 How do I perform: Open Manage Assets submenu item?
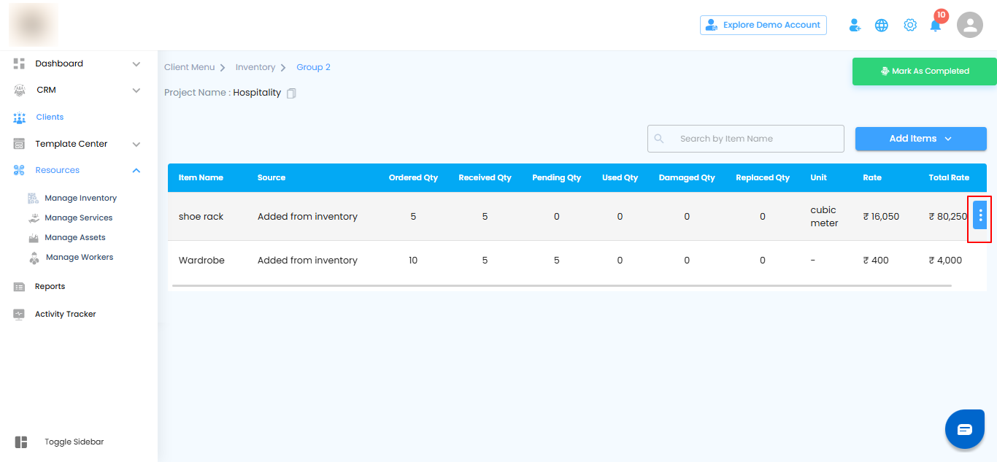click(75, 237)
